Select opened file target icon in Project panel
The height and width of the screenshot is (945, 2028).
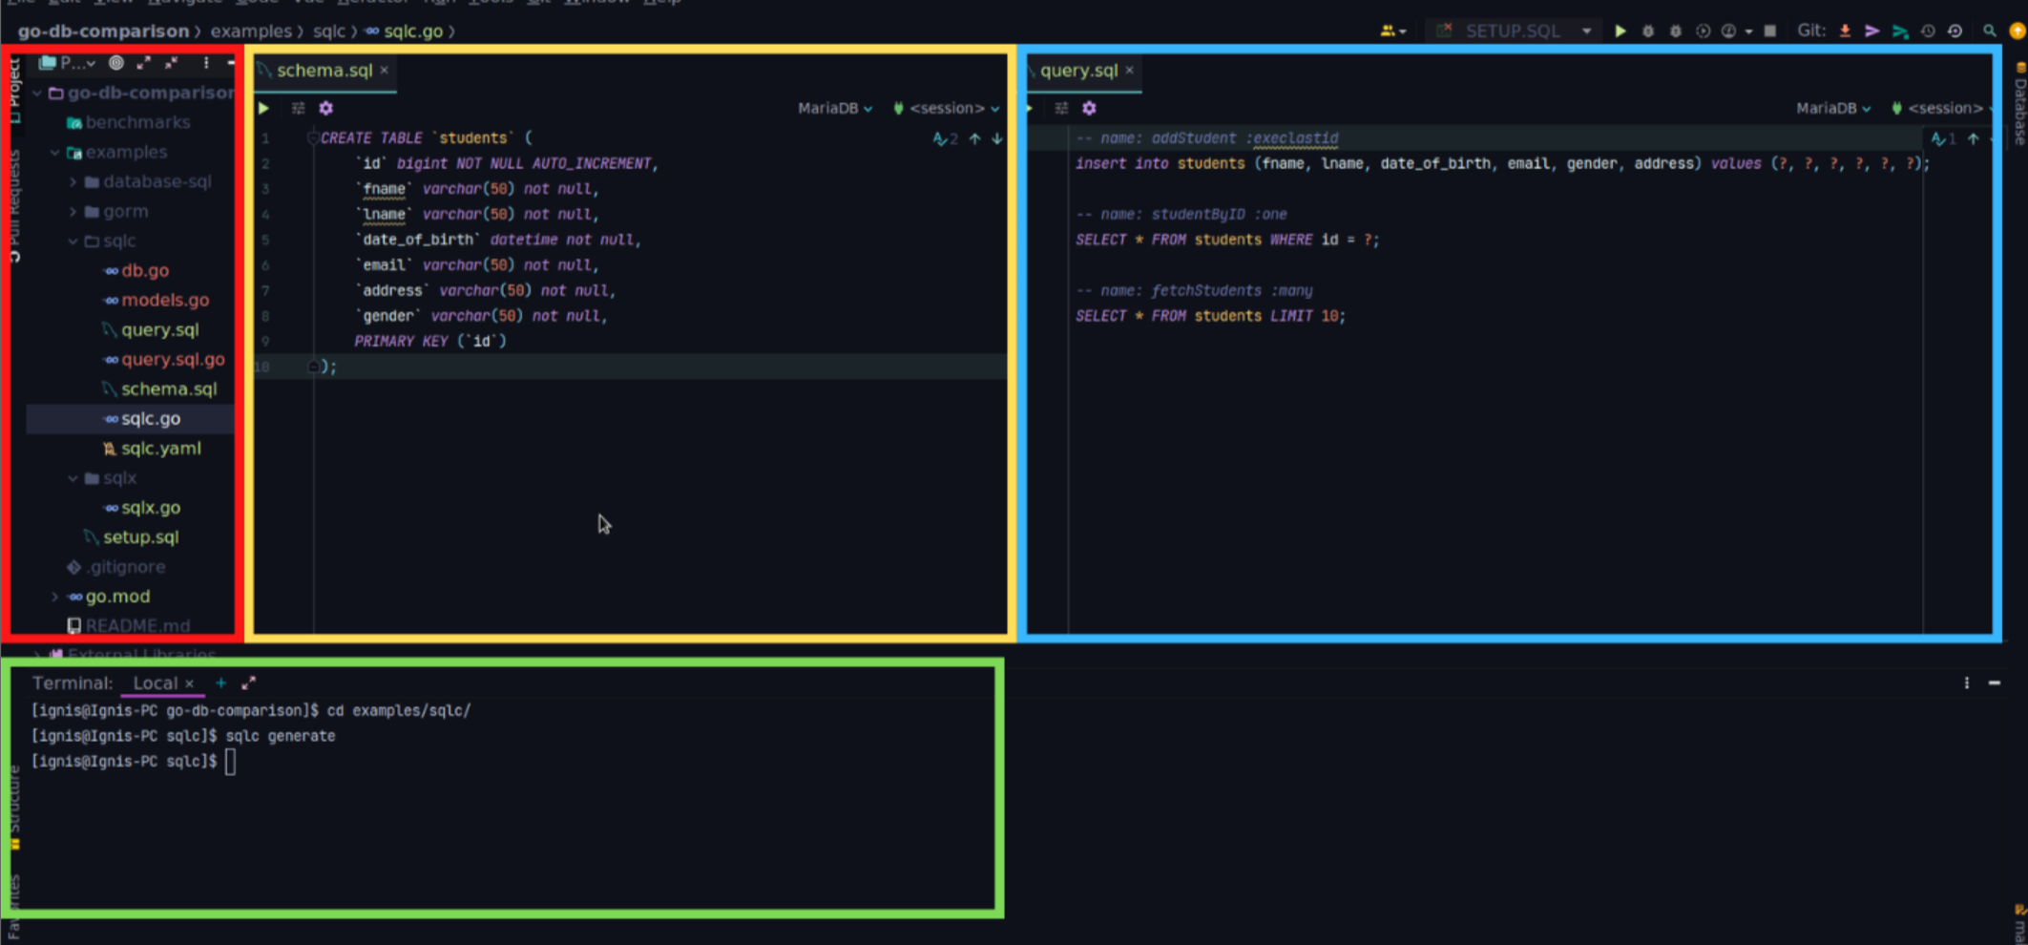tap(116, 63)
